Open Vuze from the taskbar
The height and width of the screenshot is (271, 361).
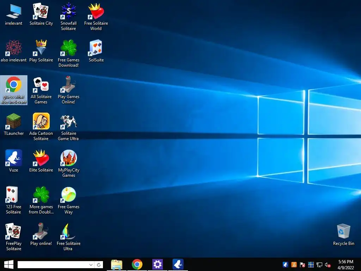pyautogui.click(x=178, y=264)
